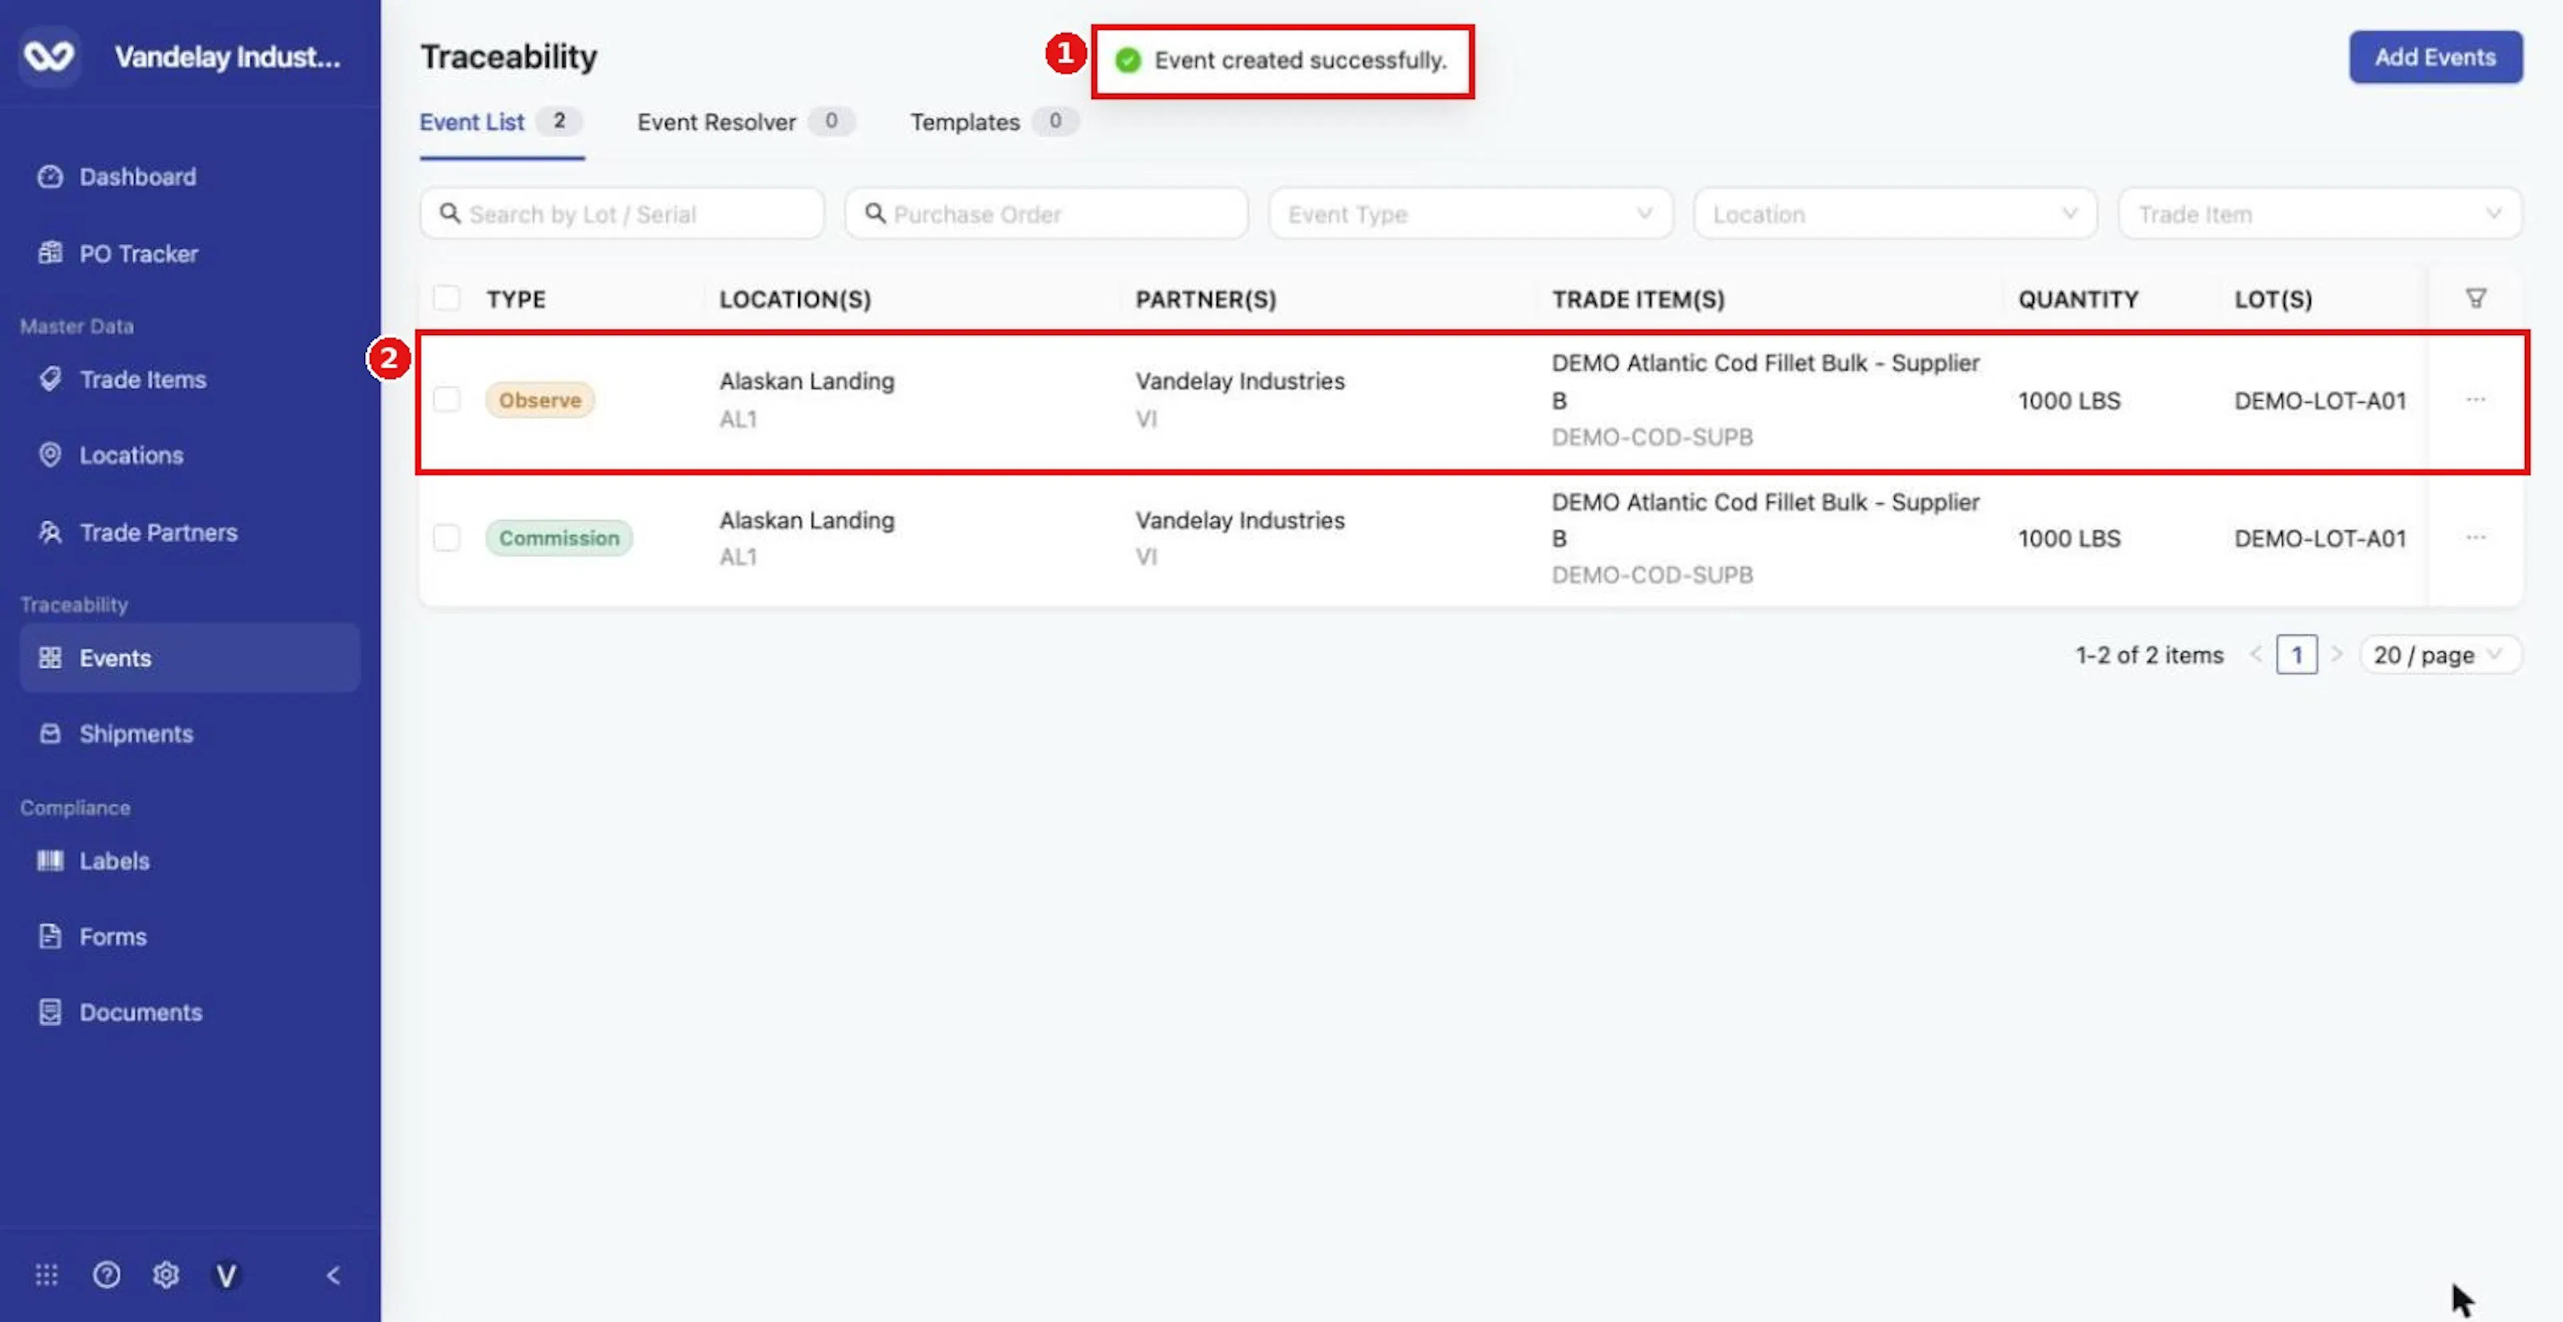Open the apps grid icon
The image size is (2563, 1322).
click(47, 1274)
